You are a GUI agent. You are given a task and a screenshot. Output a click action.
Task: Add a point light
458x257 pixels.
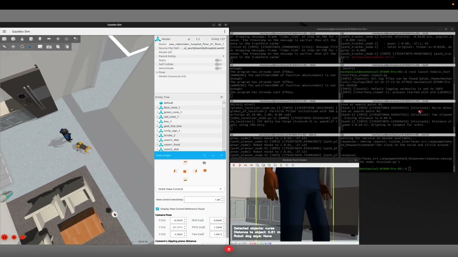(x=58, y=39)
